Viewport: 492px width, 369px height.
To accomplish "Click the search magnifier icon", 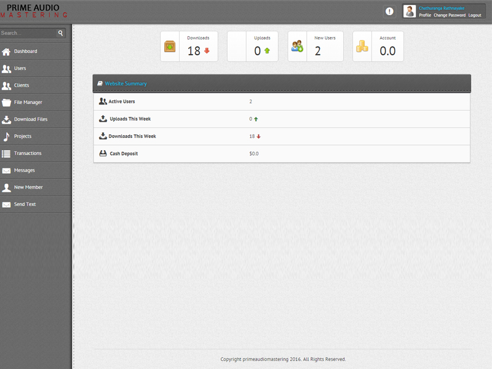I will [60, 33].
